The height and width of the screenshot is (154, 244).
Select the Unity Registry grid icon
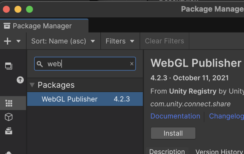click(9, 103)
